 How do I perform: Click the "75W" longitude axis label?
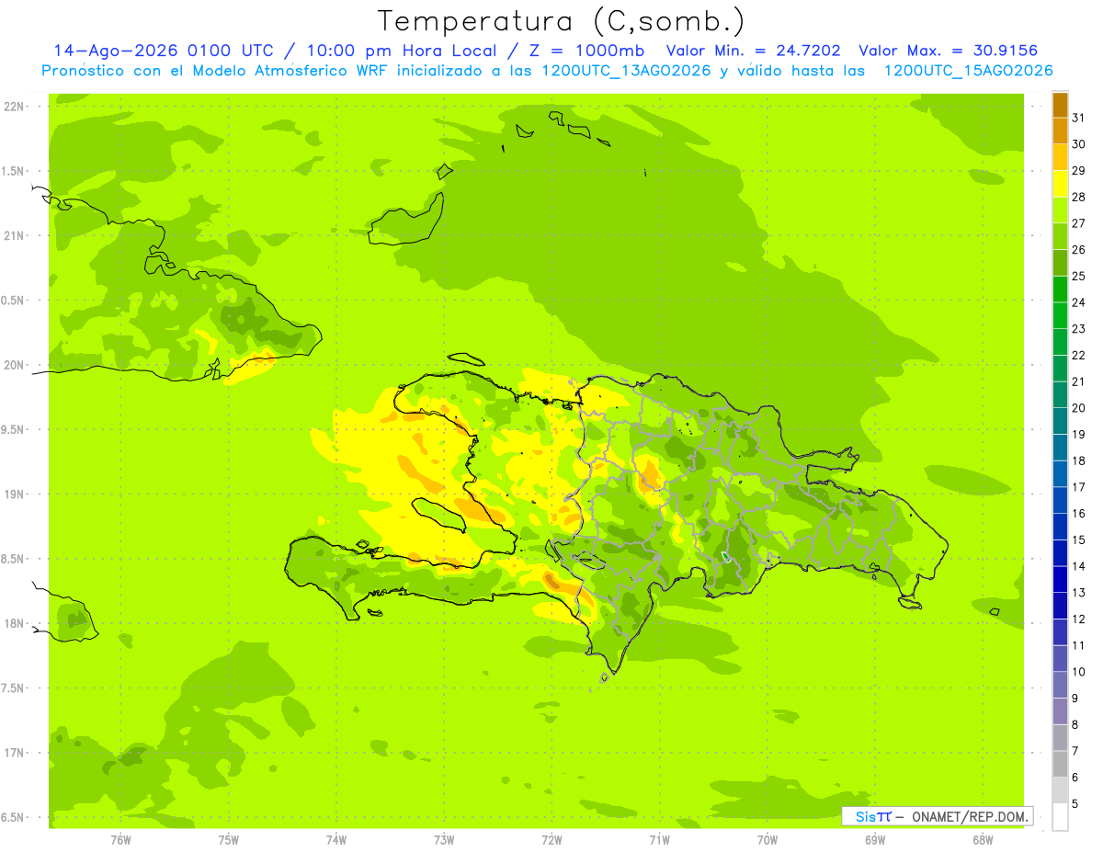point(229,839)
